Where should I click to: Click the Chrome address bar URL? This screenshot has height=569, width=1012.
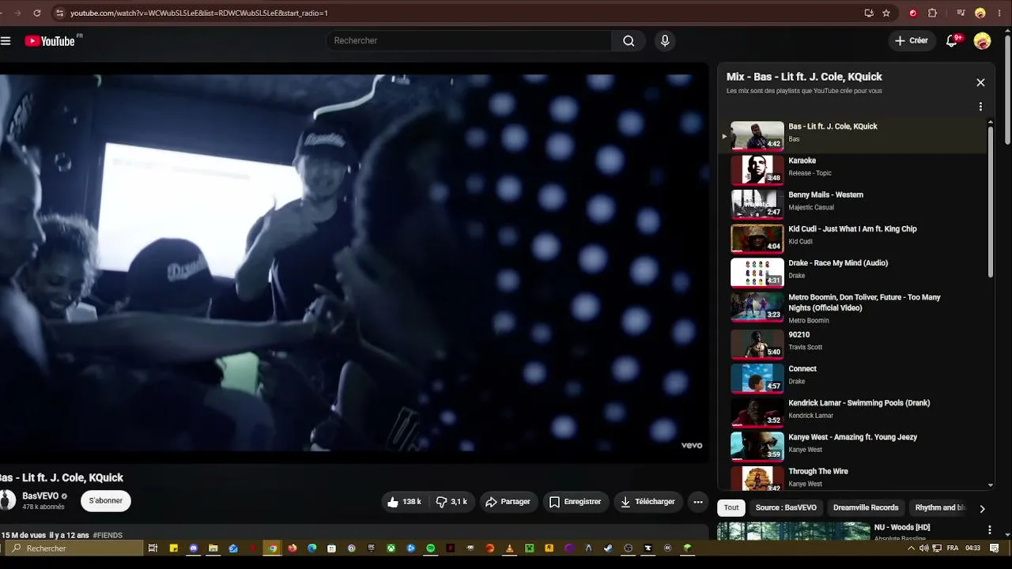(x=199, y=13)
